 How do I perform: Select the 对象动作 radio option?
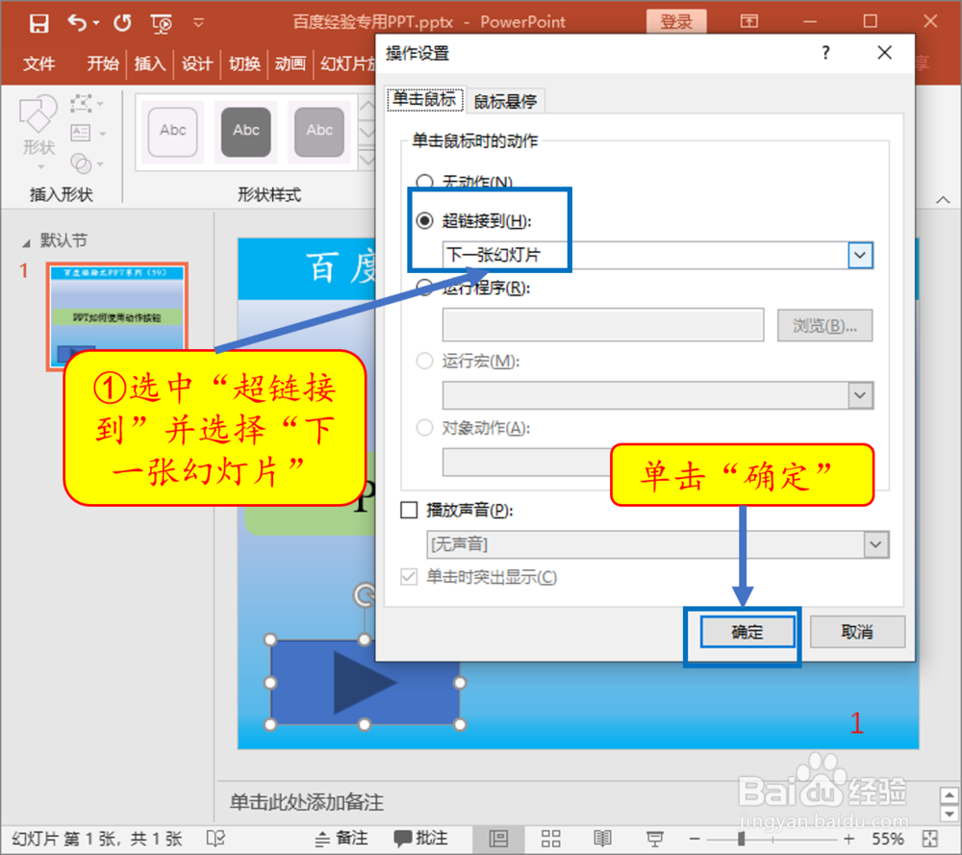point(424,427)
